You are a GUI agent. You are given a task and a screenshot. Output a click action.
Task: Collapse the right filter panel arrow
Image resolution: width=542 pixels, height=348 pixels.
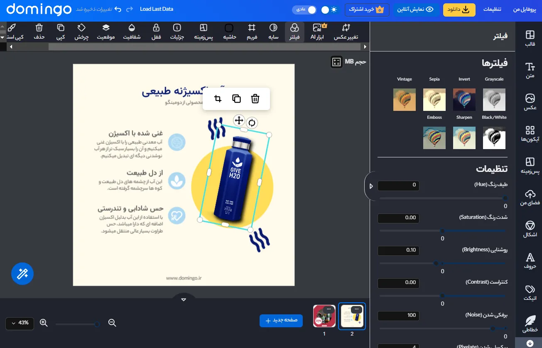pos(371,186)
